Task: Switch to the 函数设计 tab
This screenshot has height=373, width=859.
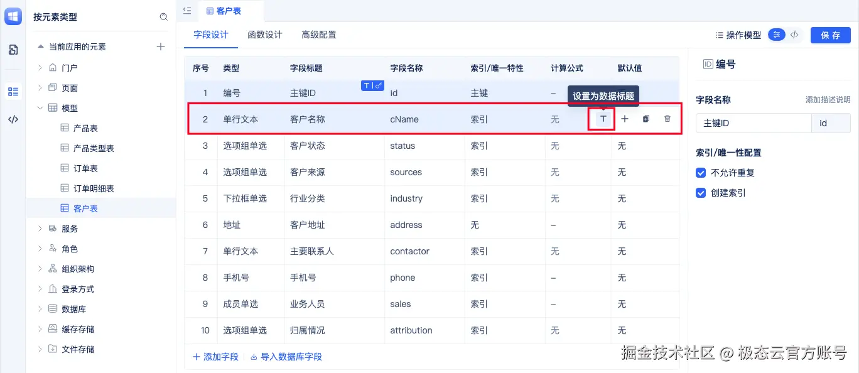Action: pos(265,35)
